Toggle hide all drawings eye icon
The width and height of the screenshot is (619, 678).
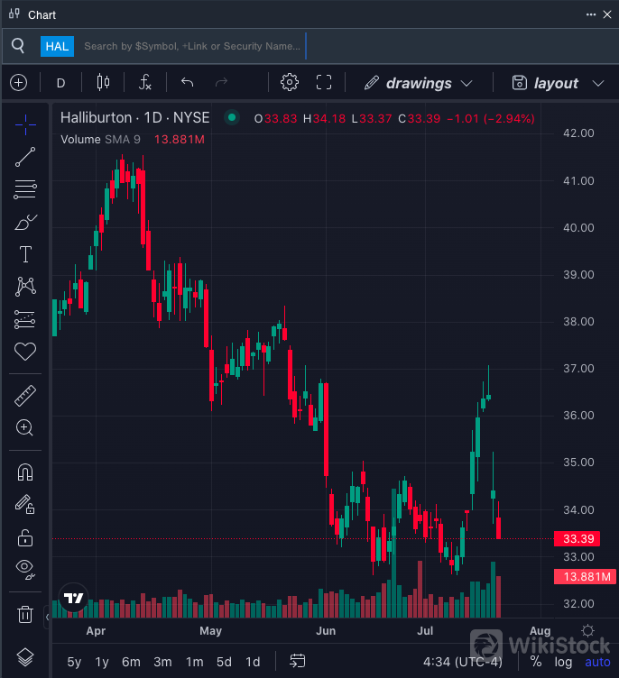tap(25, 568)
